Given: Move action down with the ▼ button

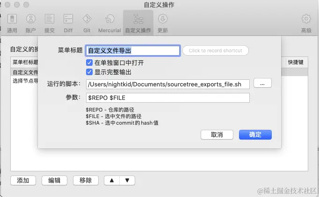Looking at the screenshot, I should pyautogui.click(x=127, y=180).
